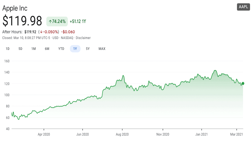
Task: Select the highlighted 1Y range tab
Action: point(75,49)
